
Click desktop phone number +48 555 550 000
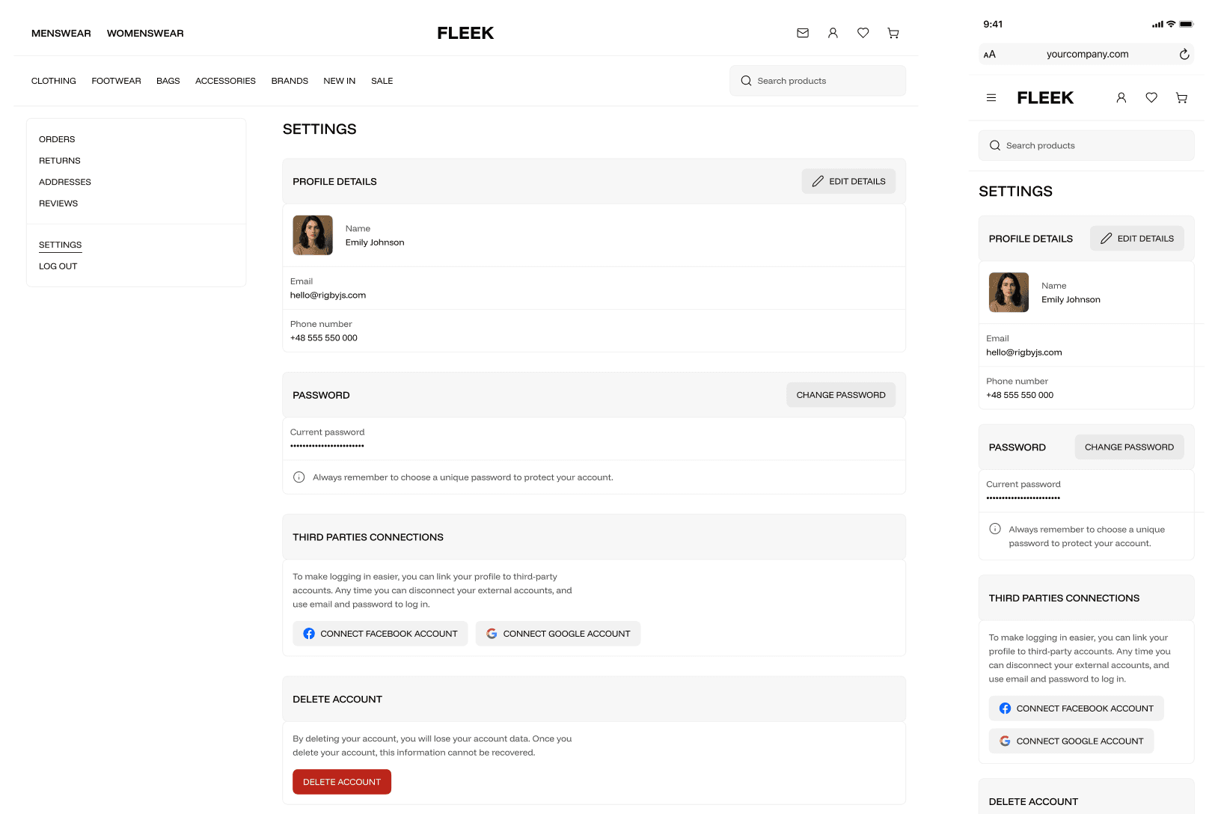(324, 338)
